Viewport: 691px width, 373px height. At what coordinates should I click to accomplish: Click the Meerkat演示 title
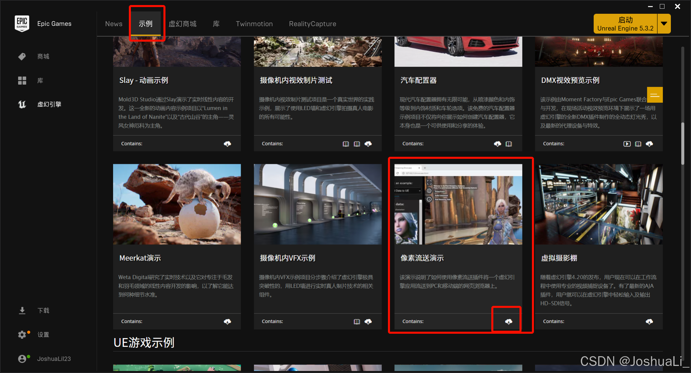[x=140, y=258]
